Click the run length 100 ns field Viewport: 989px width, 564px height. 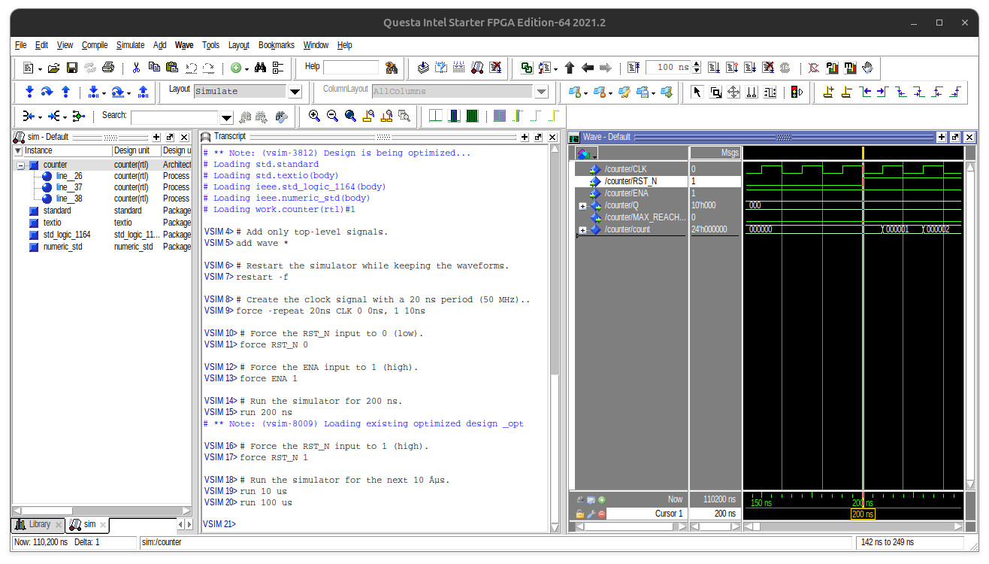click(667, 68)
